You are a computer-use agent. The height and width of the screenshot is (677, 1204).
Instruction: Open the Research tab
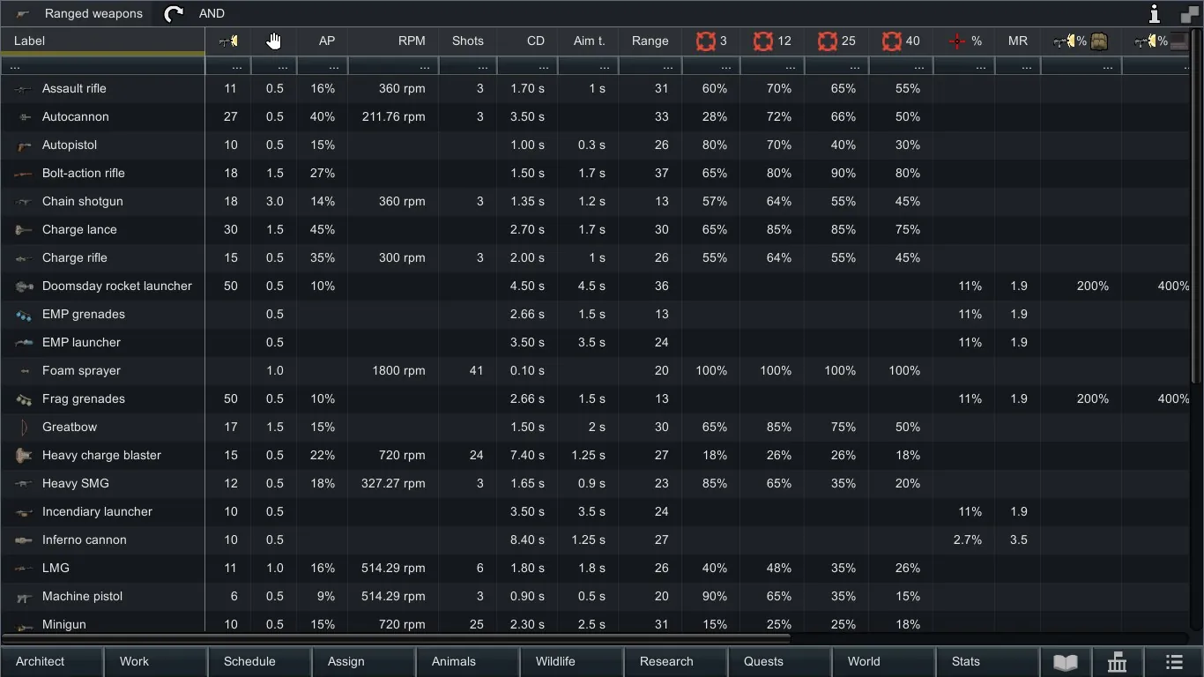666,661
